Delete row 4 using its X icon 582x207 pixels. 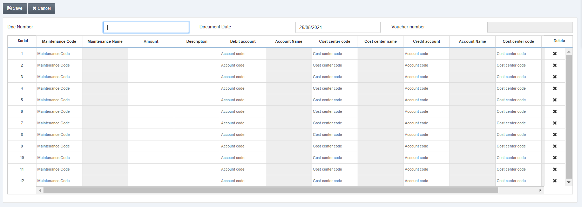pyautogui.click(x=555, y=88)
